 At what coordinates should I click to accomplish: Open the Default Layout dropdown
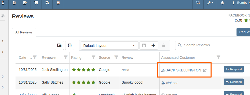(x=109, y=46)
